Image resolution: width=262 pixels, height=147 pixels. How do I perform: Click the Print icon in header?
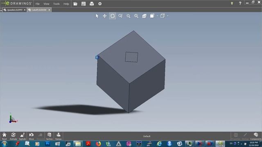coord(92,4)
